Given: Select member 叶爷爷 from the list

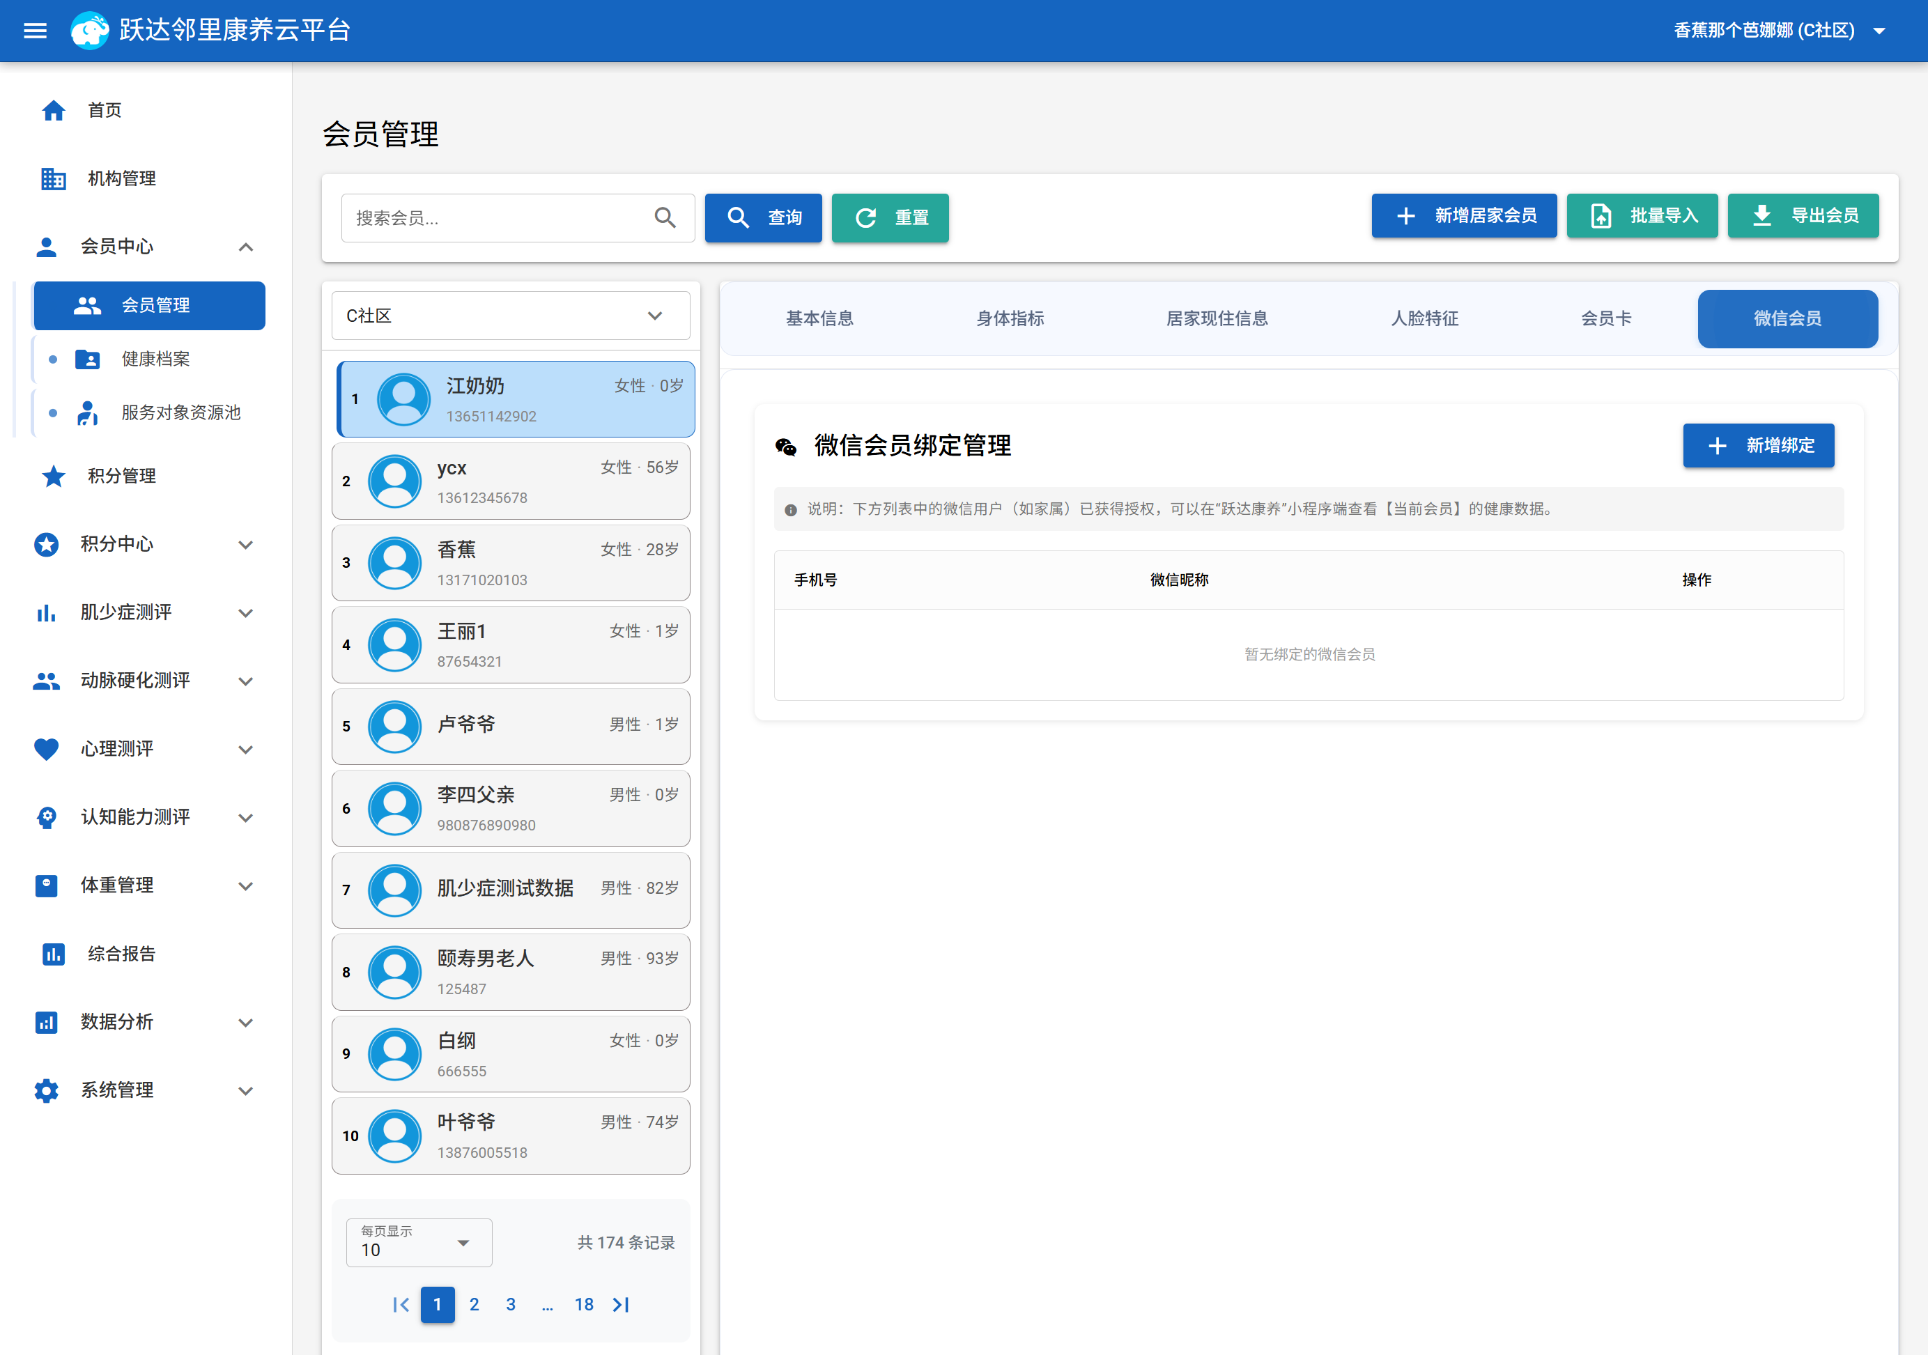Looking at the screenshot, I should click(511, 1136).
